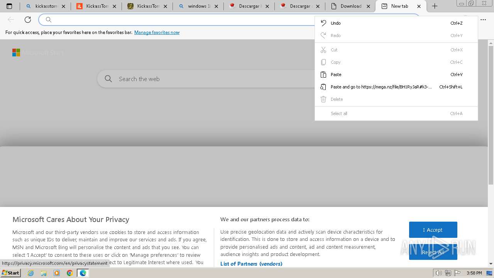Screen dimensions: 494x278
Task: Launch Chrome from the taskbar
Action: [x=70, y=273]
